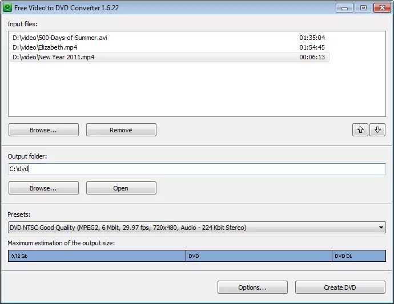394x304 pixels.
Task: Click Browse under Input files
Action: [x=43, y=130]
